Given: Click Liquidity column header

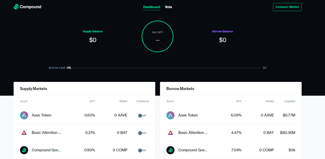Looking at the screenshot, I should 290,101.
